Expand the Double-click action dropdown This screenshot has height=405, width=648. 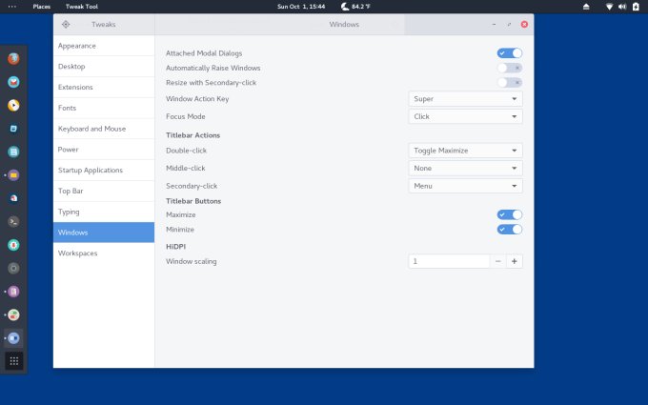(x=465, y=151)
